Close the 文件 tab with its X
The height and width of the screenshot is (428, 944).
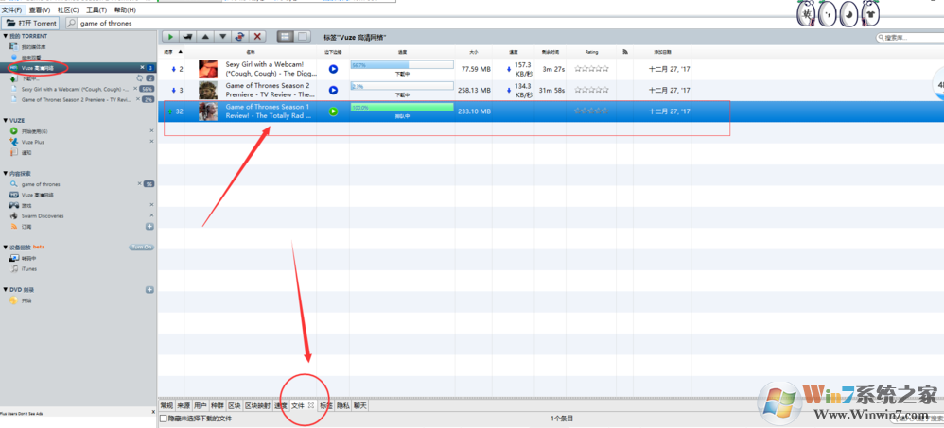(310, 405)
